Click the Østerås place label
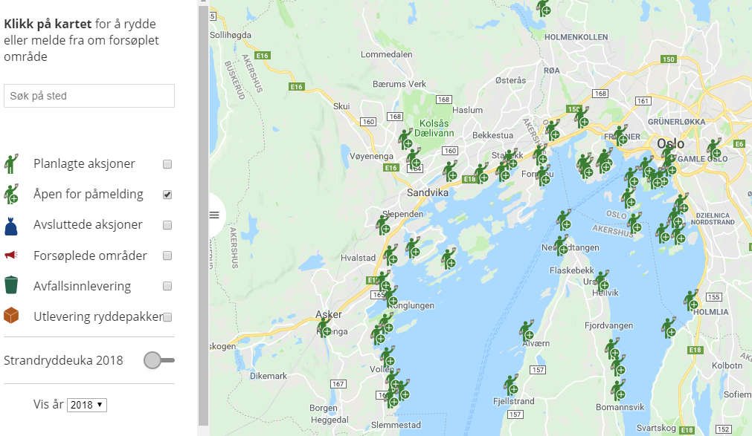 click(511, 80)
